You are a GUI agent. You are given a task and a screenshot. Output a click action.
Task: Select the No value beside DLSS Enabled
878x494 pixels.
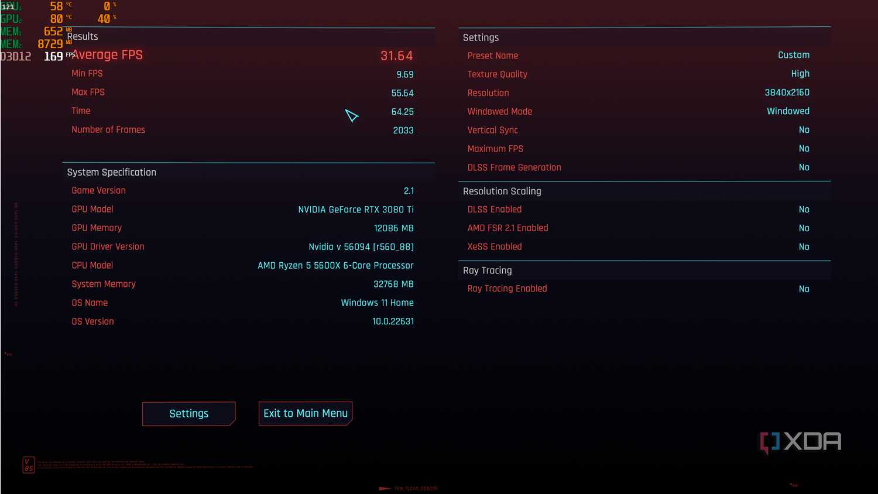(804, 210)
